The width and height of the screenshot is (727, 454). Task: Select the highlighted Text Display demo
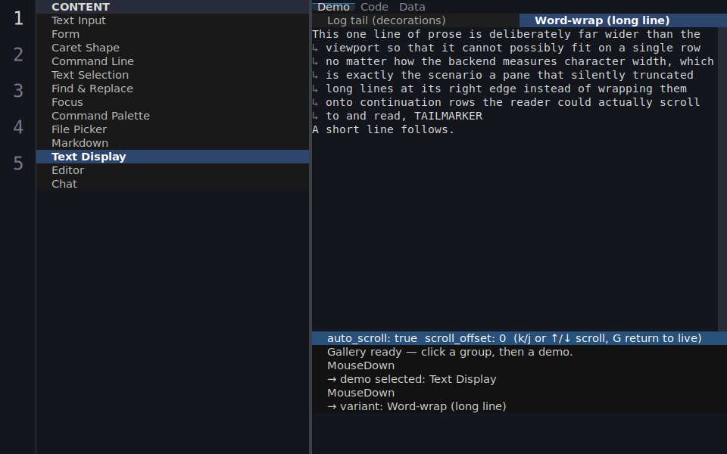[x=173, y=157]
